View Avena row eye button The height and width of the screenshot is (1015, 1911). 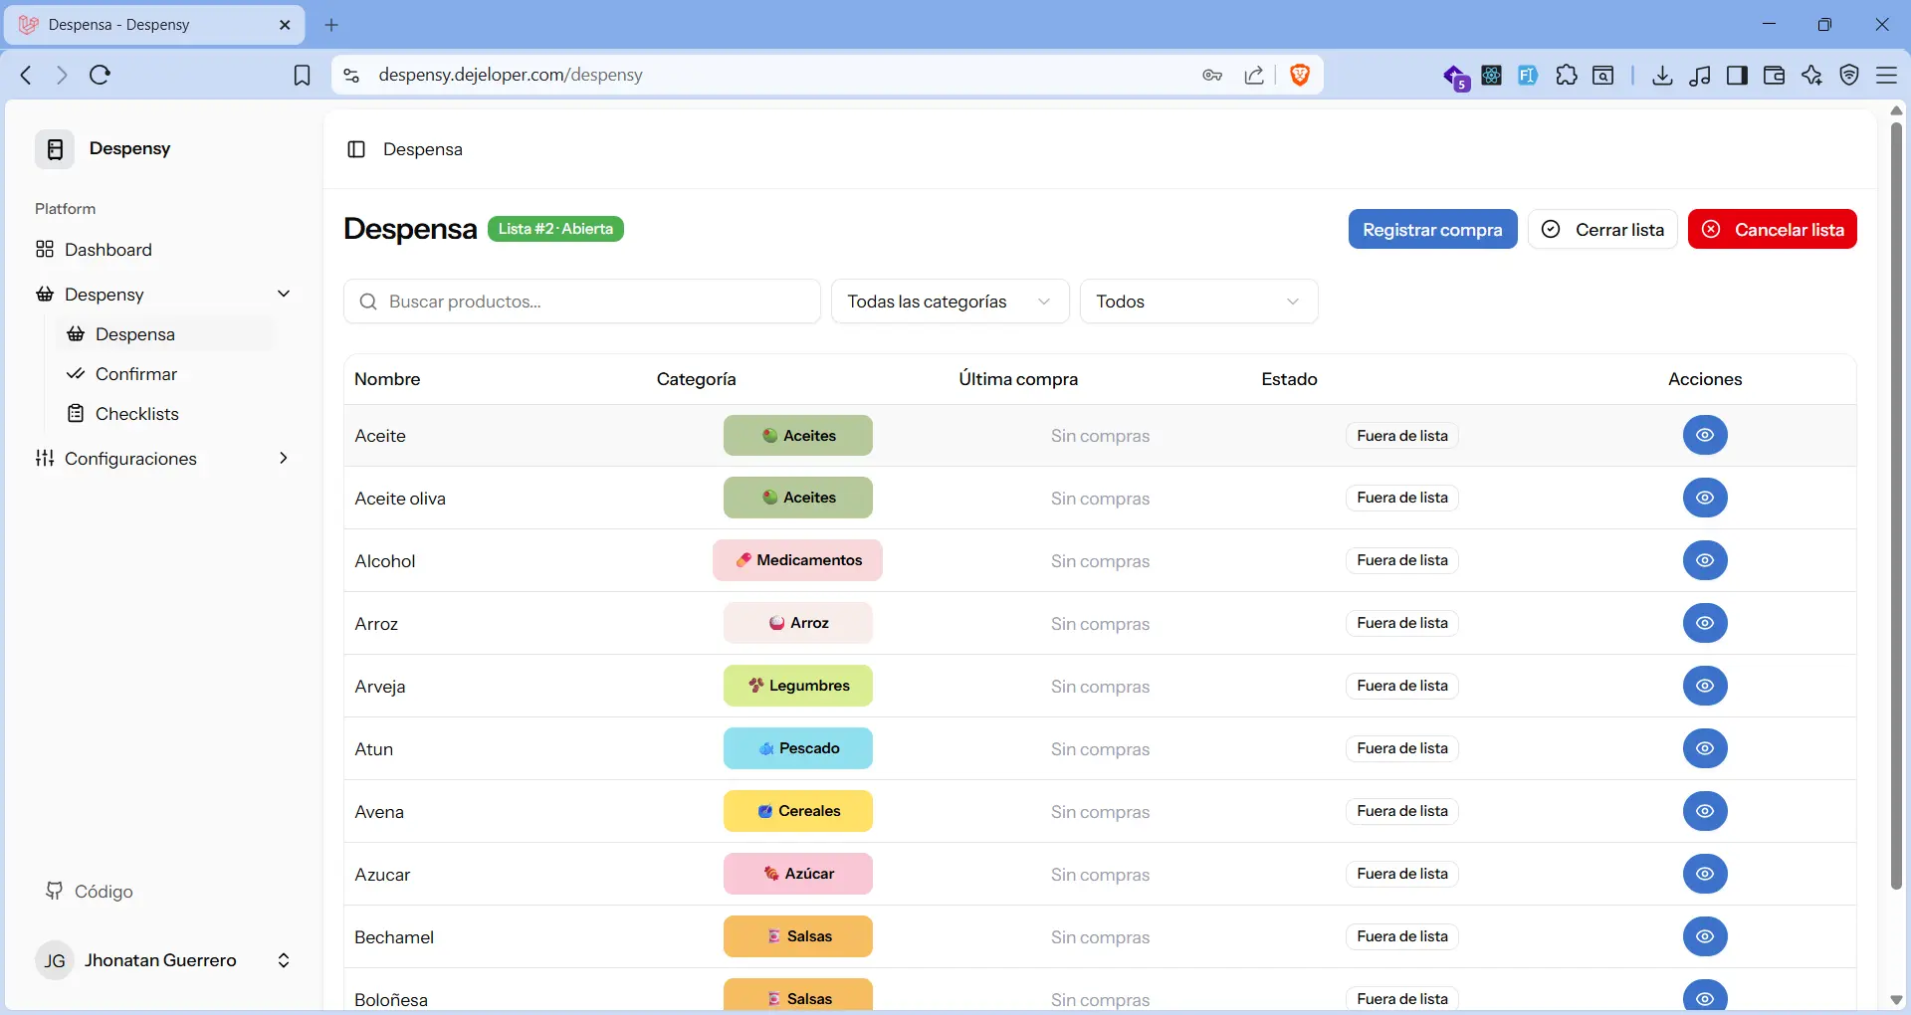(1705, 811)
